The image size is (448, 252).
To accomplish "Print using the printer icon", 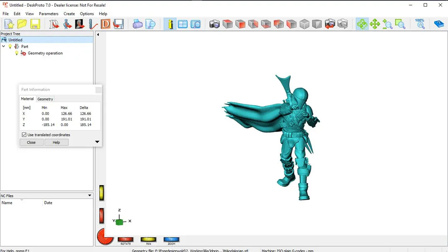I will 137,24.
